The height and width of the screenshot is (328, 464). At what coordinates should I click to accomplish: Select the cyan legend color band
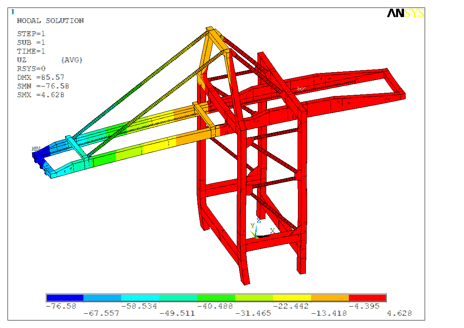pyautogui.click(x=140, y=297)
